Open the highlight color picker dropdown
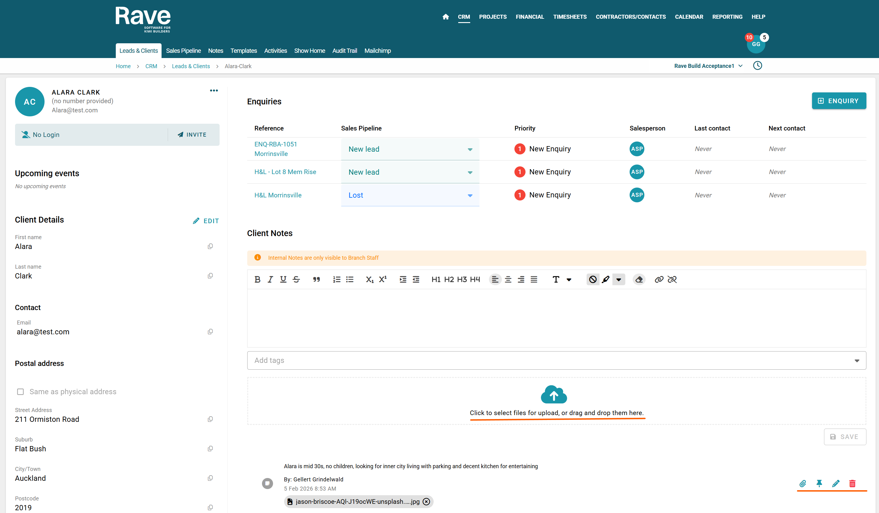Image resolution: width=879 pixels, height=513 pixels. [x=619, y=279]
